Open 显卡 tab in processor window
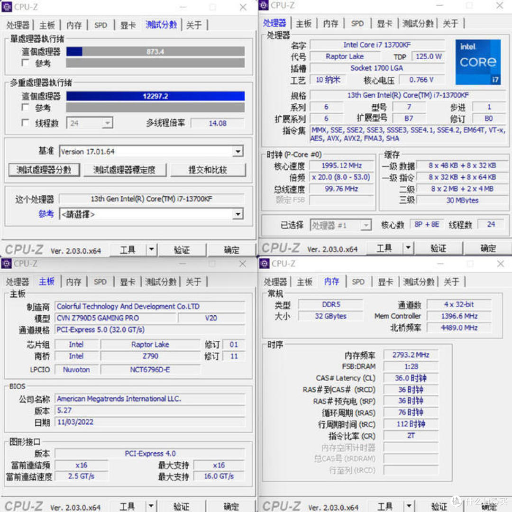The height and width of the screenshot is (512, 512). [385, 23]
